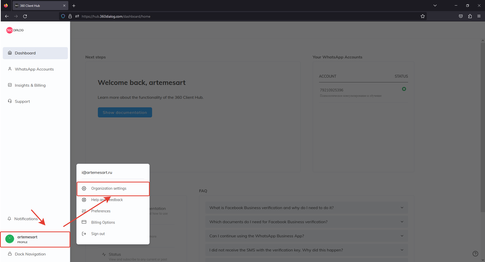Click the artemesart green profile avatar
485x262 pixels.
pyautogui.click(x=10, y=239)
